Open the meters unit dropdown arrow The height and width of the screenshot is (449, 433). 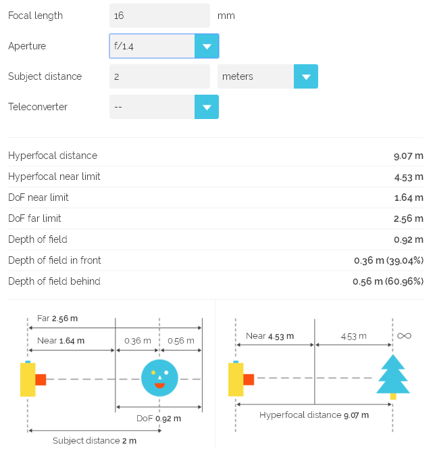(x=306, y=76)
